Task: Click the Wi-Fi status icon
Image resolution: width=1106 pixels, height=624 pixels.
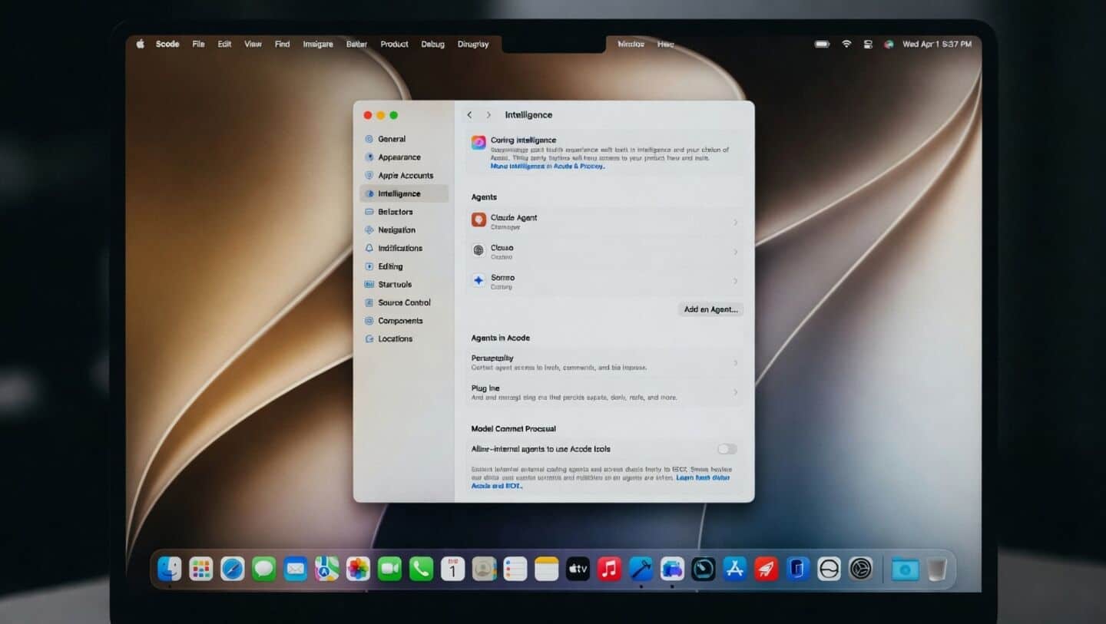Action: [x=846, y=45]
